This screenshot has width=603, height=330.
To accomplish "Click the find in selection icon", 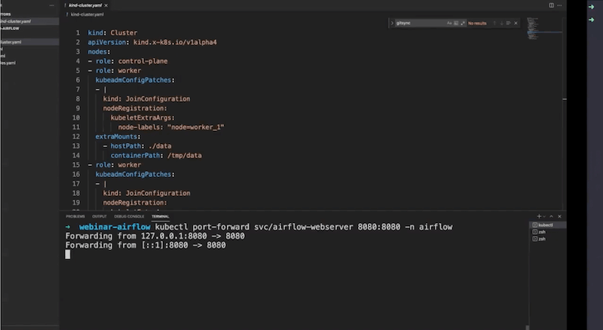I will pyautogui.click(x=510, y=23).
